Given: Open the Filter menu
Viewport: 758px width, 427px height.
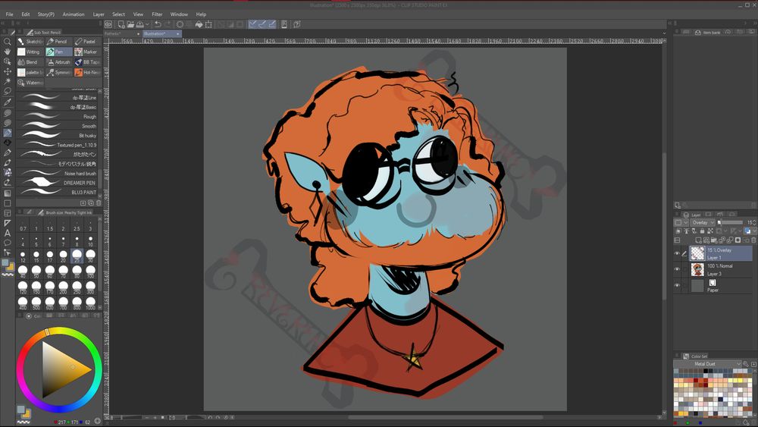Looking at the screenshot, I should pos(157,14).
